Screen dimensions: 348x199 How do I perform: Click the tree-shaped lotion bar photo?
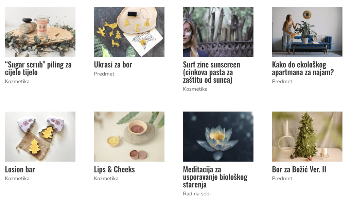coord(40,137)
